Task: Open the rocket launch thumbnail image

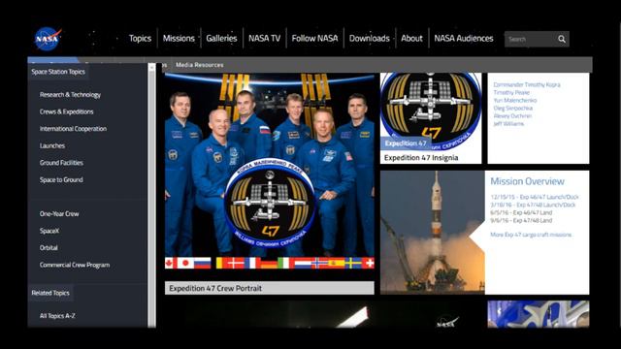Action: pos(433,233)
